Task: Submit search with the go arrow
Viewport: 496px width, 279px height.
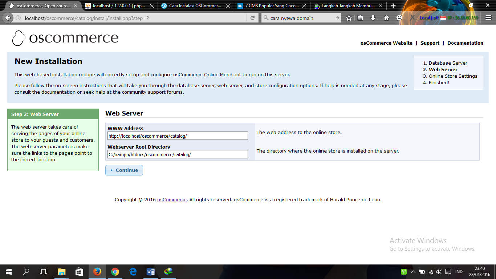Action: point(337,18)
